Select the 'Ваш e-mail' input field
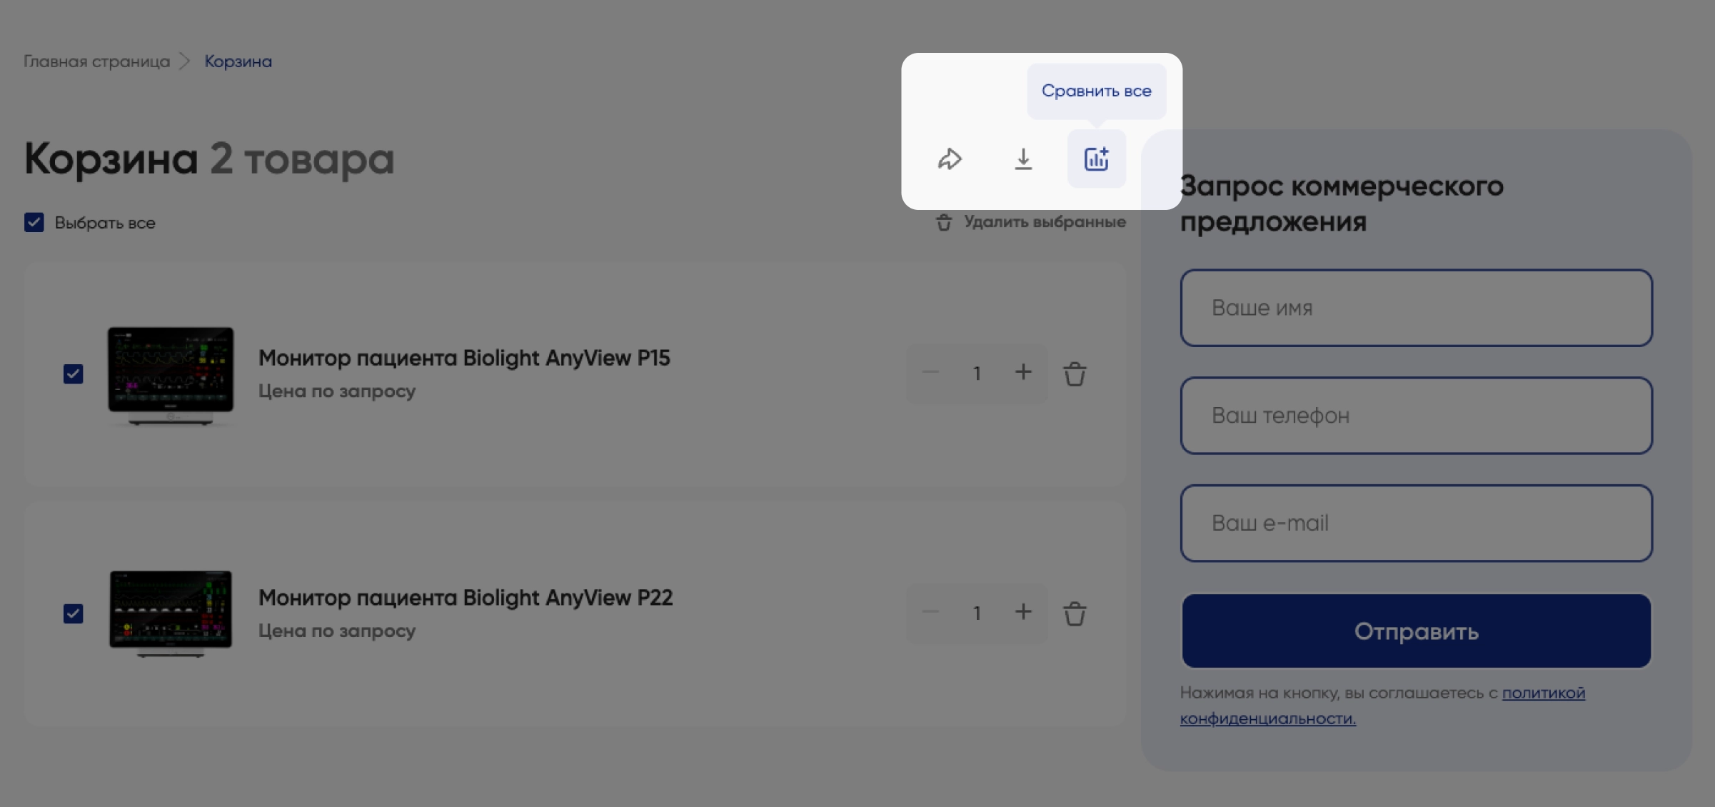Viewport: 1715px width, 807px height. (x=1416, y=523)
